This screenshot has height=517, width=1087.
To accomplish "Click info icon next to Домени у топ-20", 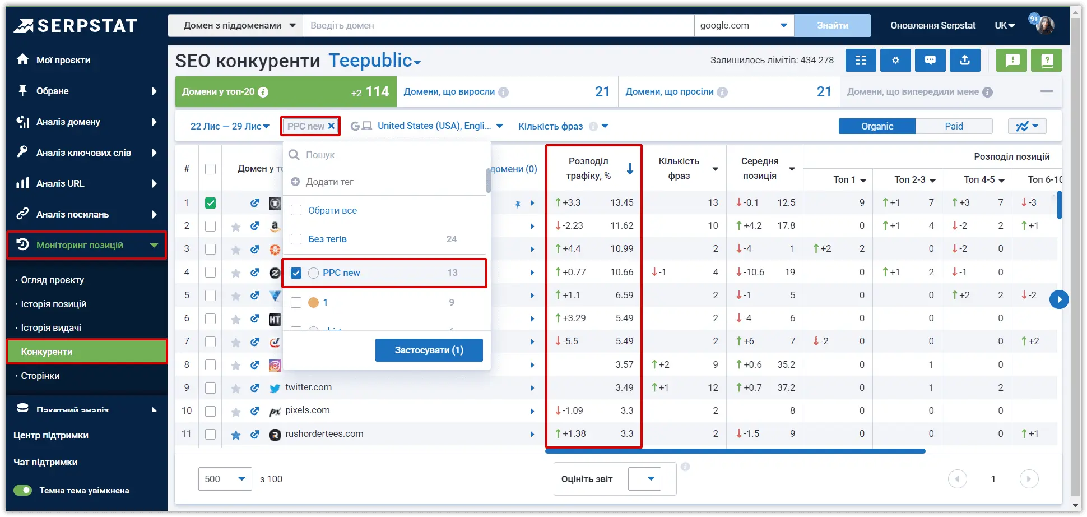I will point(263,92).
